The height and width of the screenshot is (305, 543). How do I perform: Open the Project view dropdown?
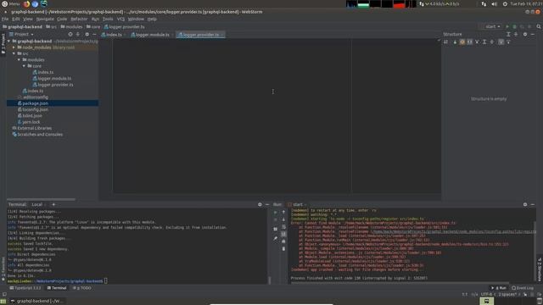click(21, 34)
